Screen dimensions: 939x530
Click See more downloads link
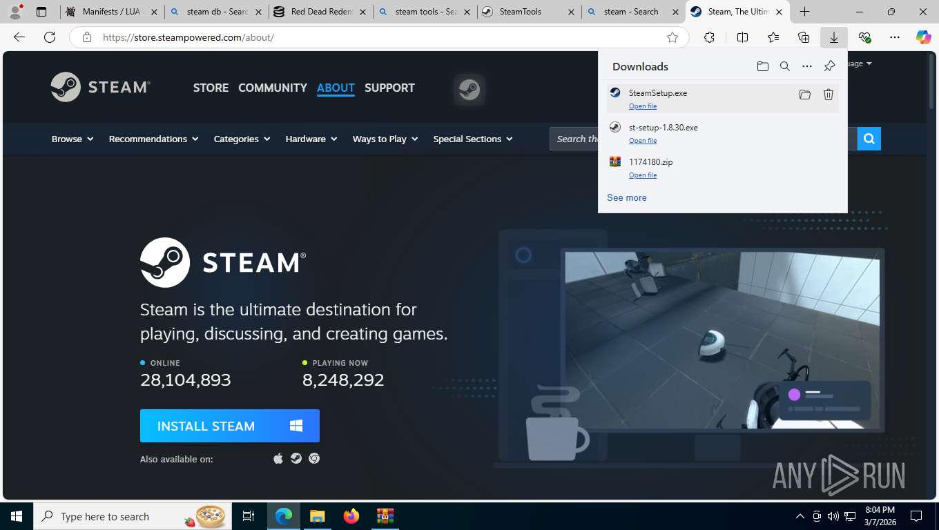coord(627,197)
